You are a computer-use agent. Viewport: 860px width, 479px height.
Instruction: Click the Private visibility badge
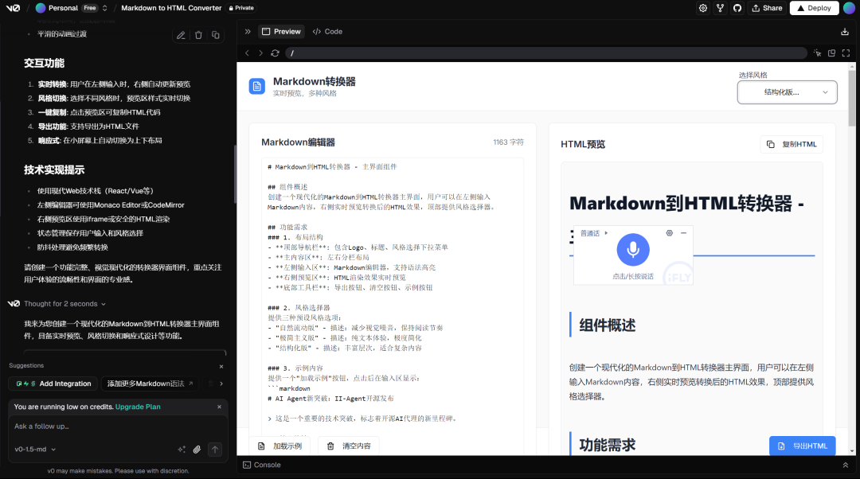coord(241,8)
